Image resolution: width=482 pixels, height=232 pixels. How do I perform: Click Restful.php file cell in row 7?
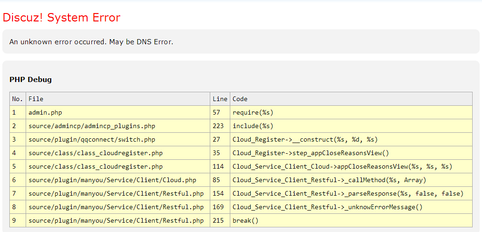118,194
